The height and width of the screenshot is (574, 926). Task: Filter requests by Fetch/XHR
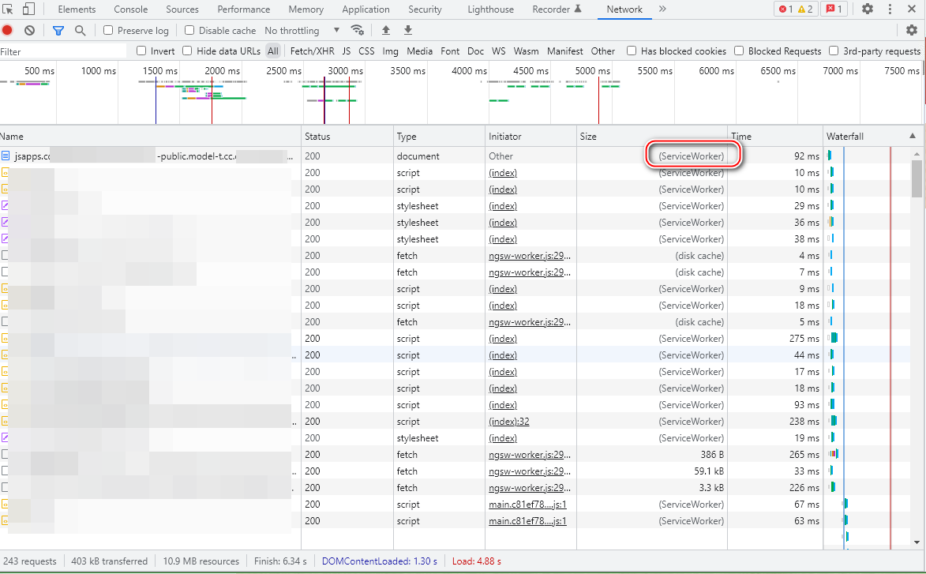pyautogui.click(x=312, y=51)
